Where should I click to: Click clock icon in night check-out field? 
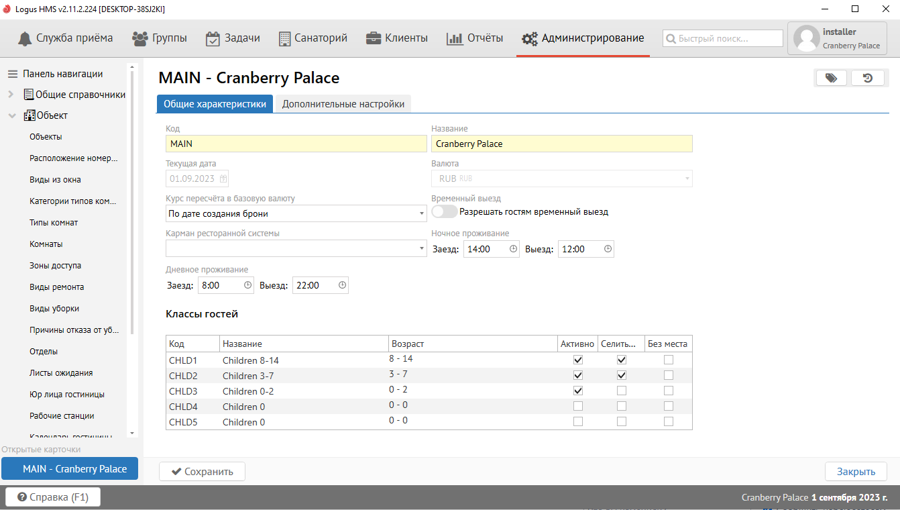(x=608, y=249)
